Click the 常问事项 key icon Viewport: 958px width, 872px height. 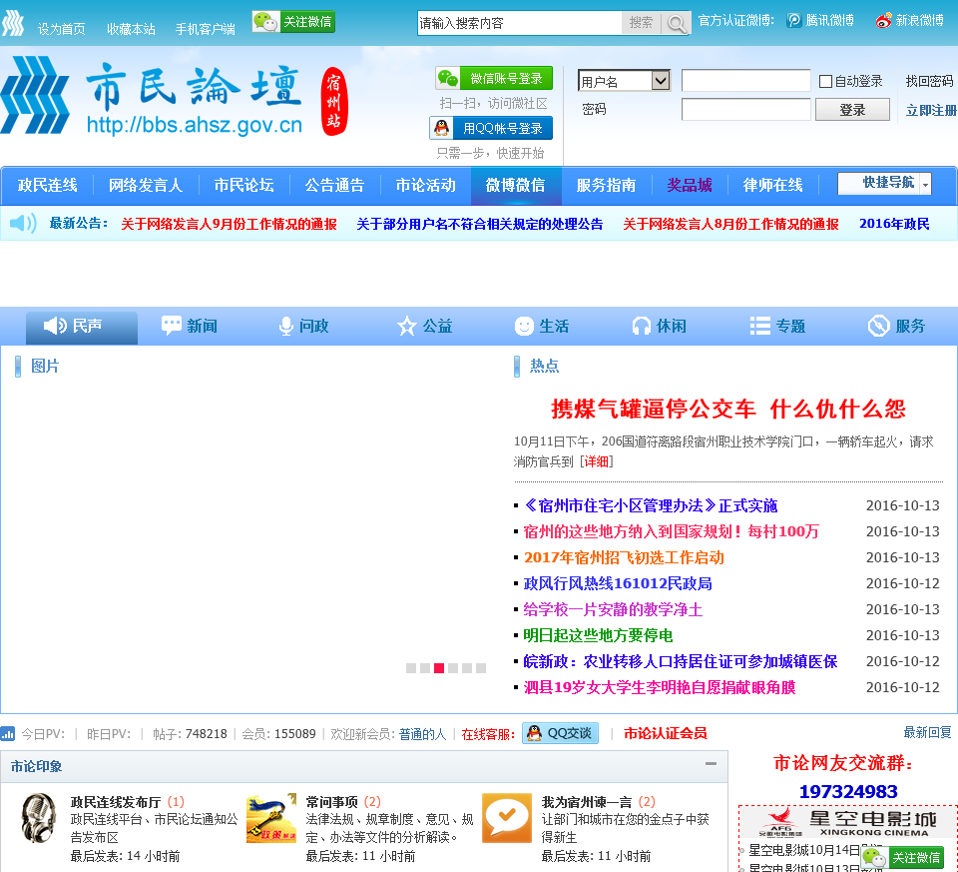(x=271, y=818)
